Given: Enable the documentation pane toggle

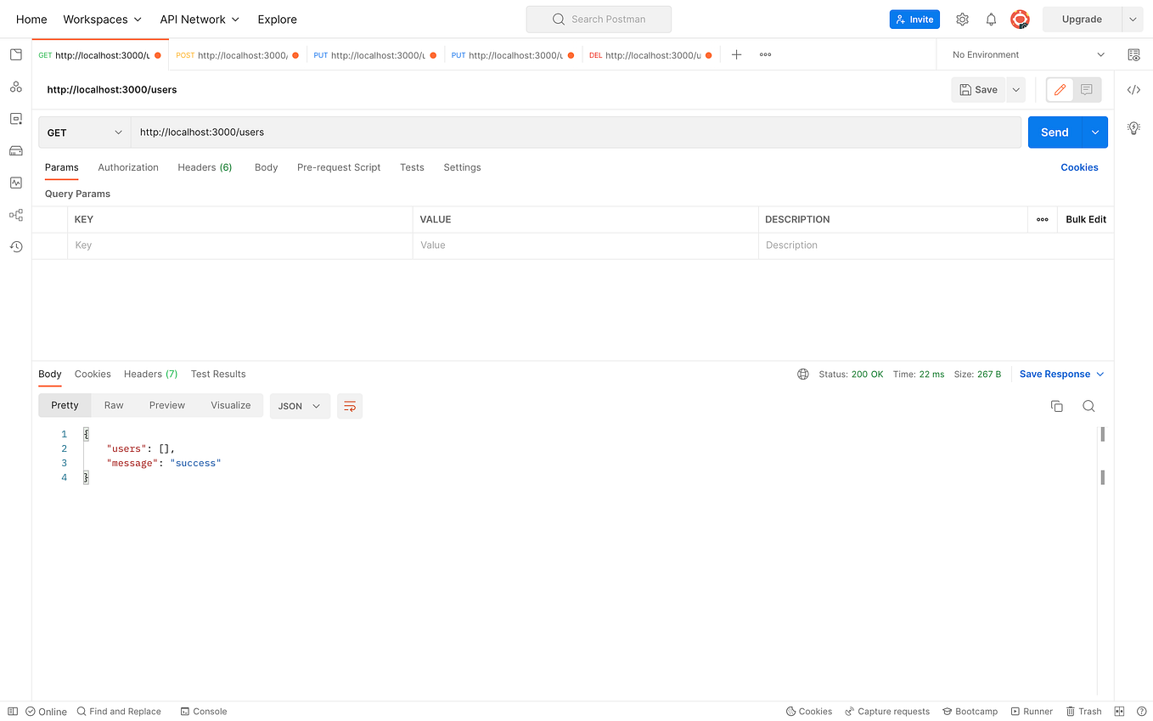Looking at the screenshot, I should coord(1059,89).
